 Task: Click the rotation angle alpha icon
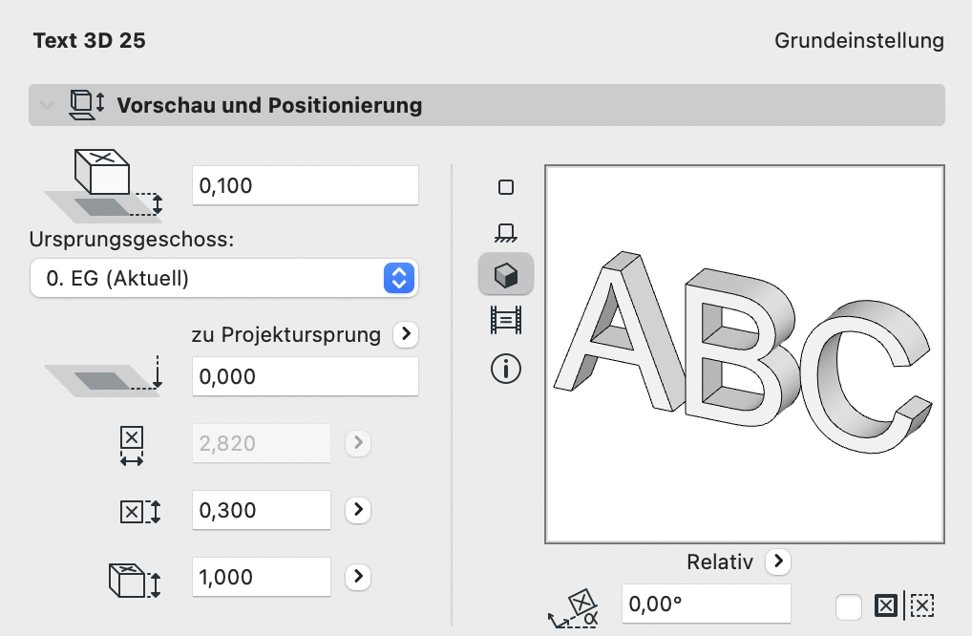coord(573,604)
